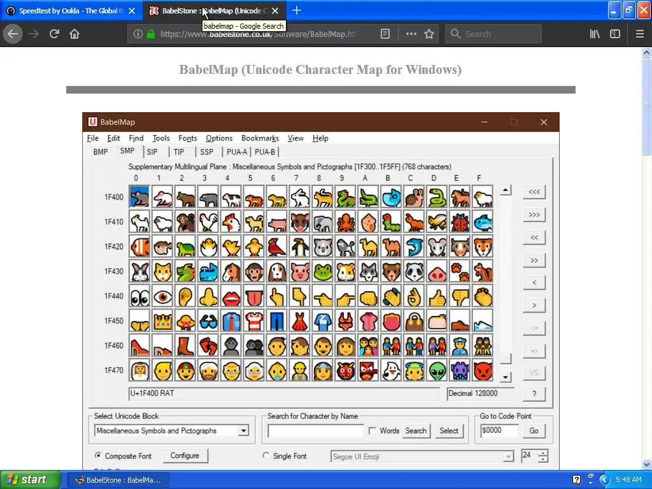Select the rabbit character in row 1F400
The width and height of the screenshot is (652, 489).
click(300, 197)
